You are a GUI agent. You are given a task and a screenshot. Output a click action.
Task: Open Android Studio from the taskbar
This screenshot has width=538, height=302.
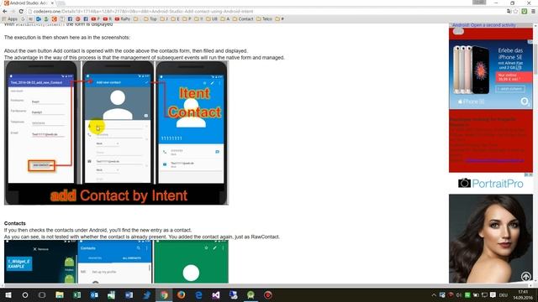click(x=251, y=294)
